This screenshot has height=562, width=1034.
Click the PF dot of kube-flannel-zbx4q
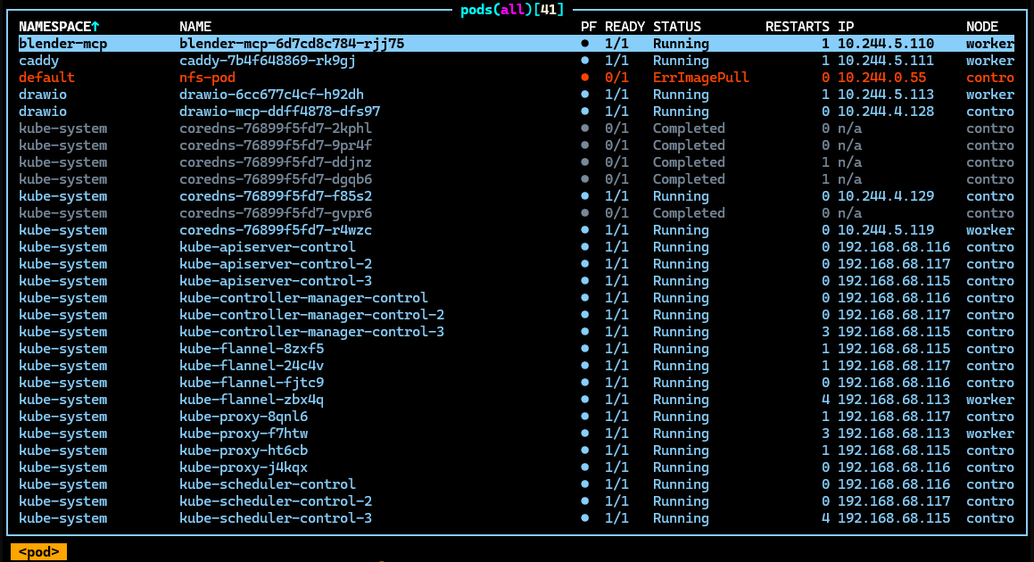tap(585, 400)
